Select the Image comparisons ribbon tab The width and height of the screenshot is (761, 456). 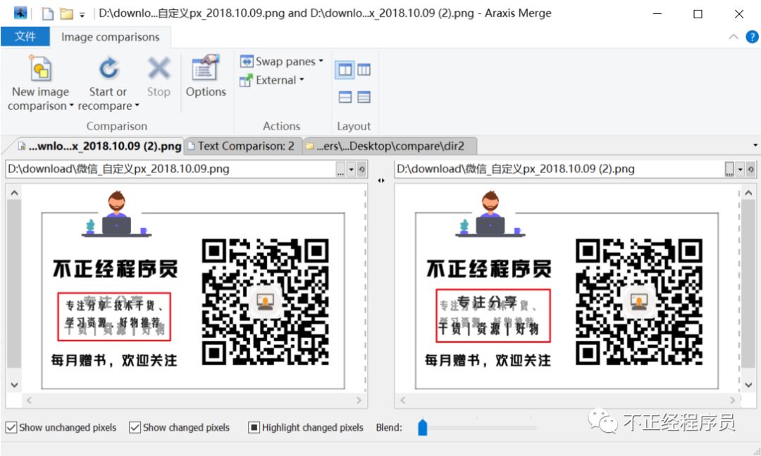(x=110, y=37)
